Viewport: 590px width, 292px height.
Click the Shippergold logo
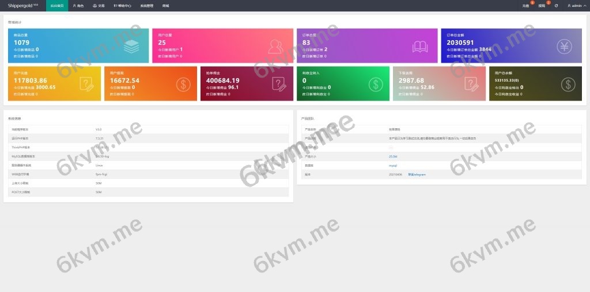point(22,6)
